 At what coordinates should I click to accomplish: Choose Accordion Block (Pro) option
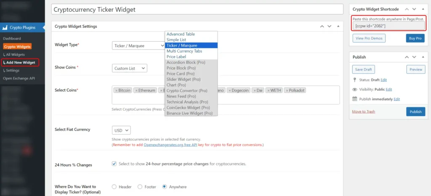pyautogui.click(x=192, y=62)
